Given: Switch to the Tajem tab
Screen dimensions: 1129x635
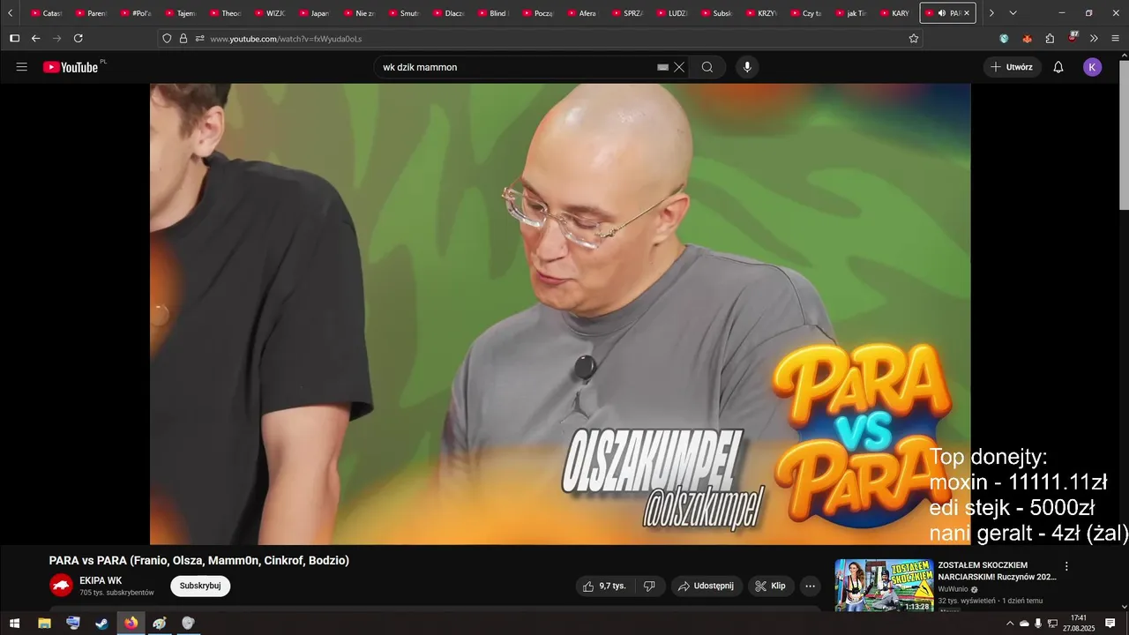Looking at the screenshot, I should [x=180, y=13].
